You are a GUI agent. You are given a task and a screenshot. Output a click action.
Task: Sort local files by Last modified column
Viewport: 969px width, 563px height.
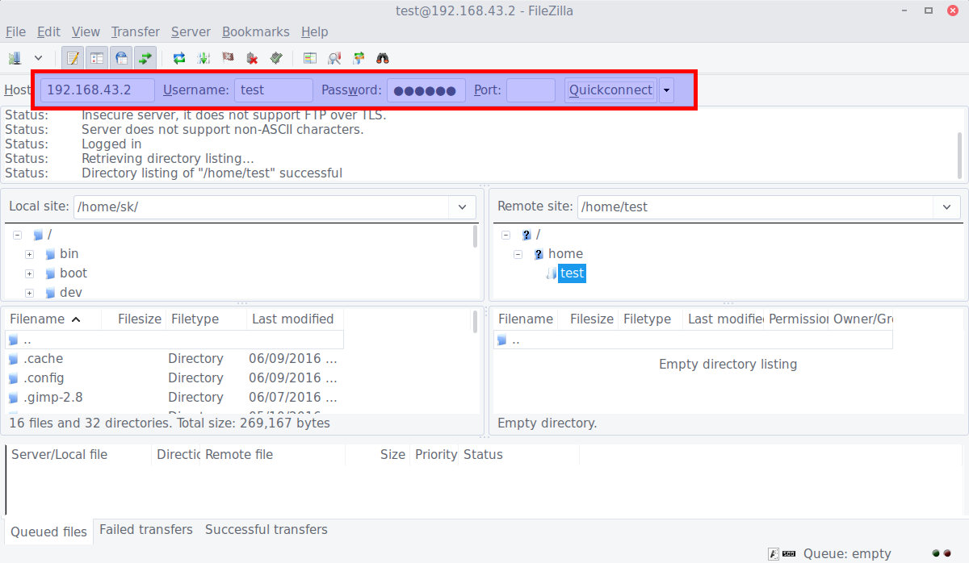(x=295, y=319)
